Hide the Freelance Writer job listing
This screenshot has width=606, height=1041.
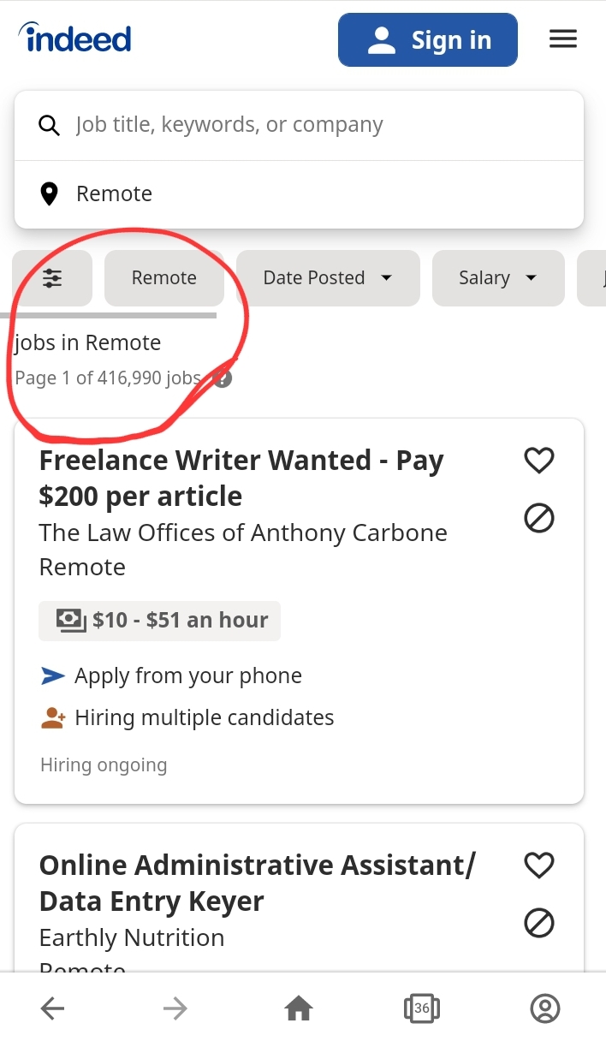click(x=539, y=518)
